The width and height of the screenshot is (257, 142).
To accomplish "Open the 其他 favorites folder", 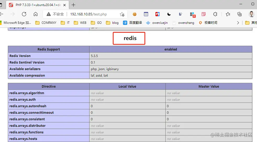I will point(251,23).
